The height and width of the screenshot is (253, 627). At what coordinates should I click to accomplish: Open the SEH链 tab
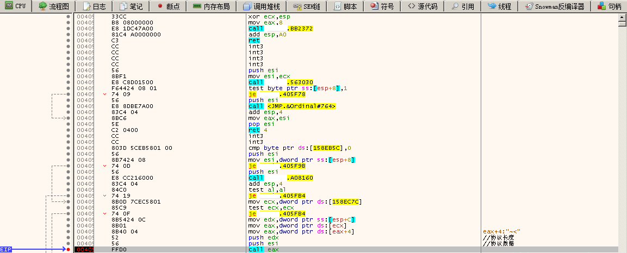308,7
